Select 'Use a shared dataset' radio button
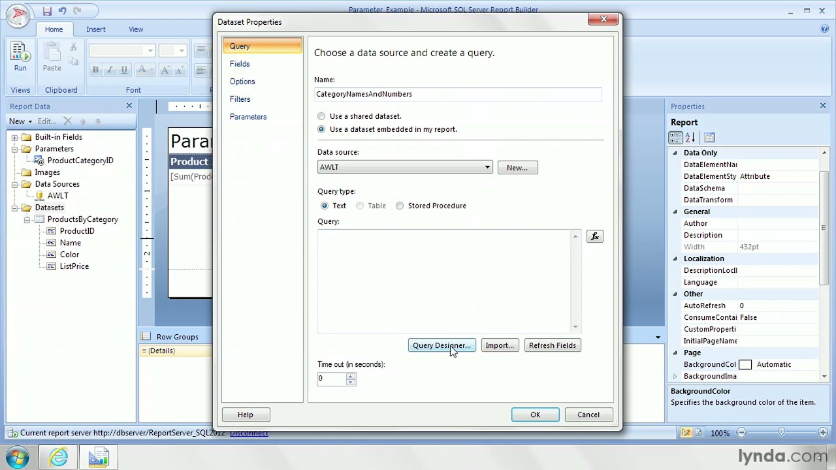Viewport: 836px width, 470px height. pyautogui.click(x=321, y=116)
